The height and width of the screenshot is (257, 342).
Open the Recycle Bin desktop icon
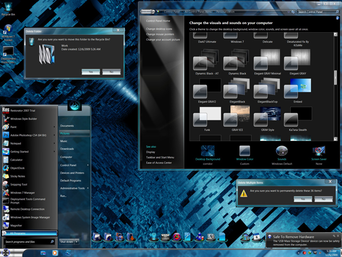click(x=8, y=9)
